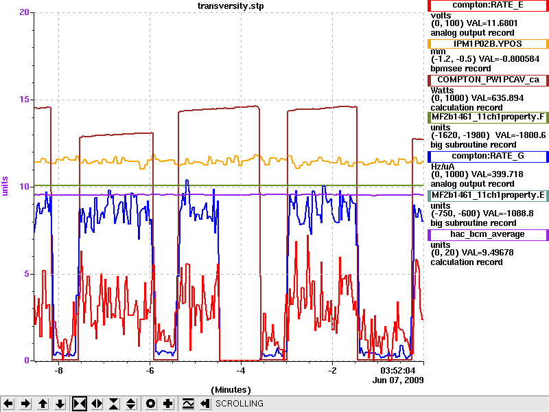Screen dimensions: 549x412
Task: Click the plus button in toolbar
Action: (168, 404)
